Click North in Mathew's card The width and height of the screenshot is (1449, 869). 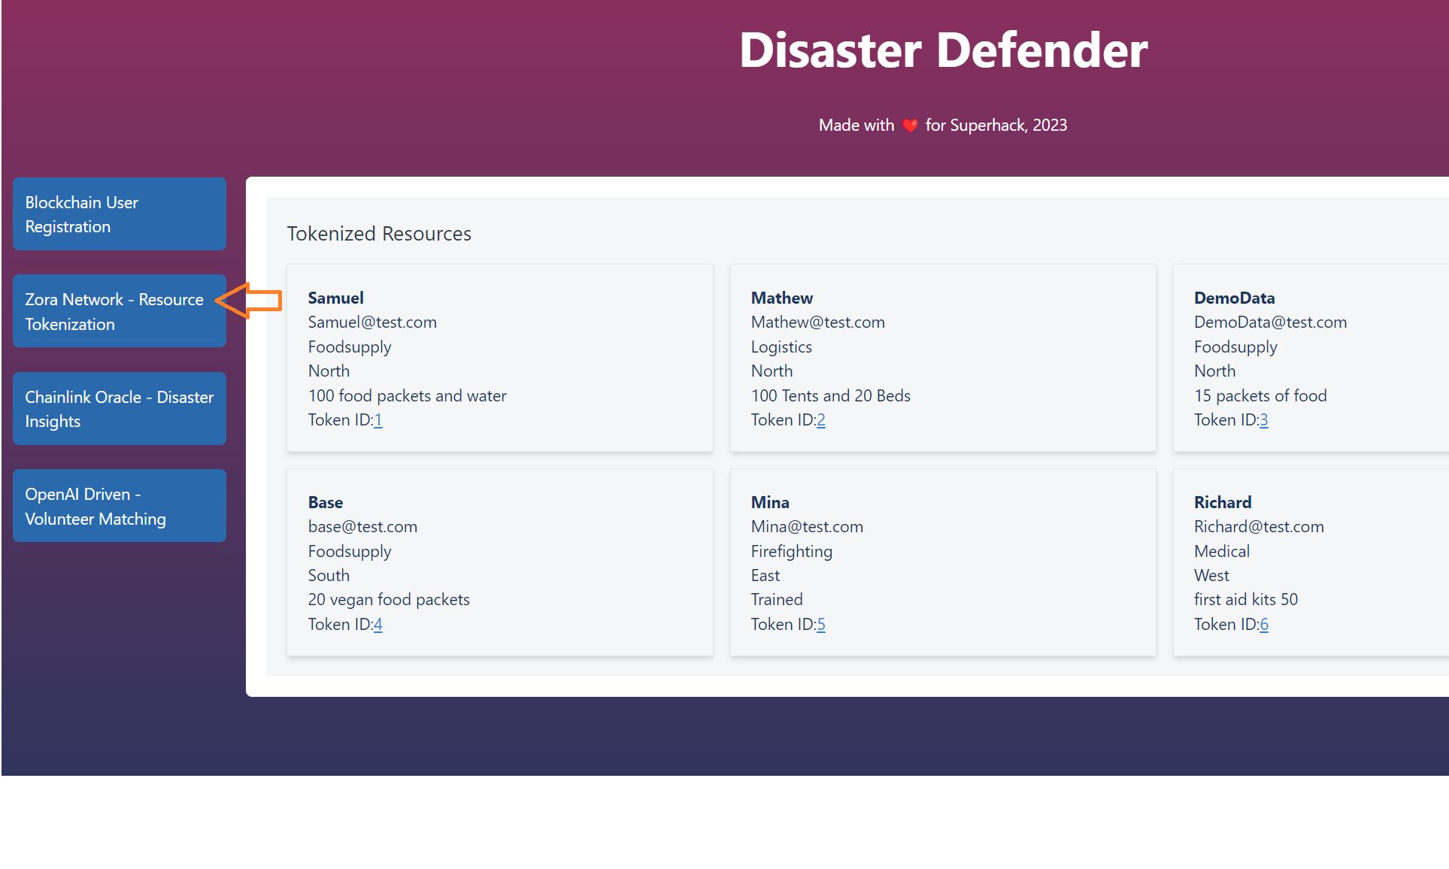point(771,371)
